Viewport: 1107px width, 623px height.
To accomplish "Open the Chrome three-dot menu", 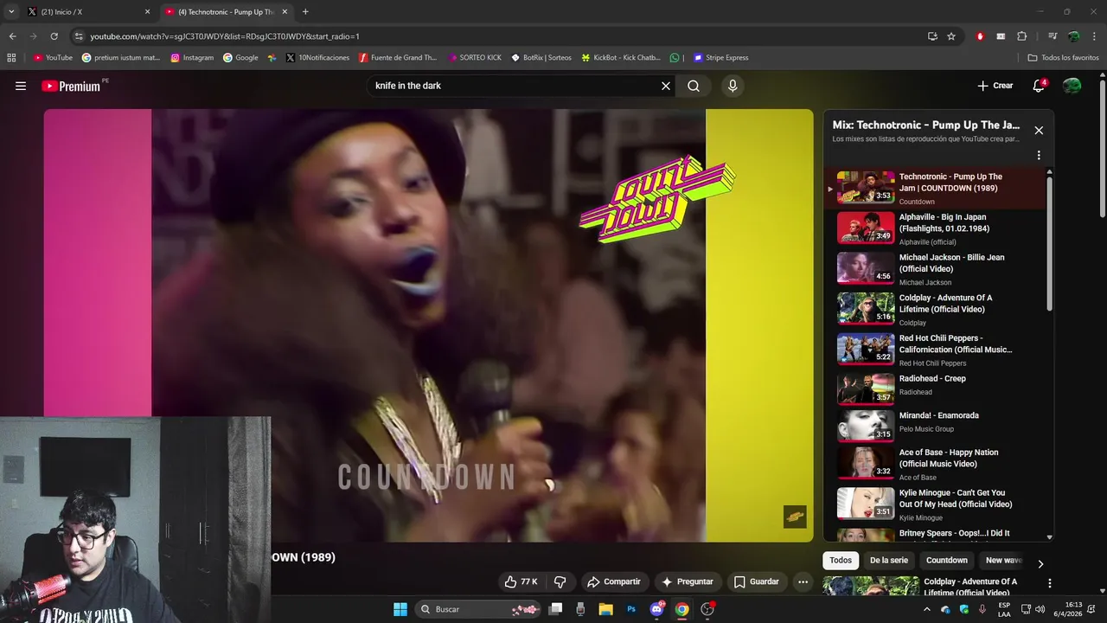I will 1094,36.
